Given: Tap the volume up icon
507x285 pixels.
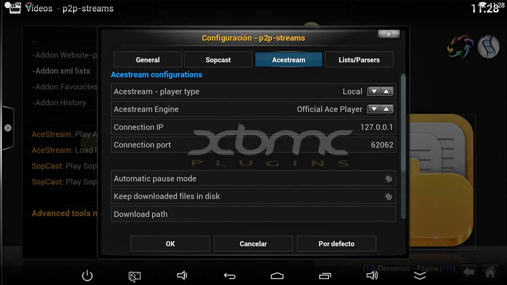Looking at the screenshot, I should (x=372, y=275).
